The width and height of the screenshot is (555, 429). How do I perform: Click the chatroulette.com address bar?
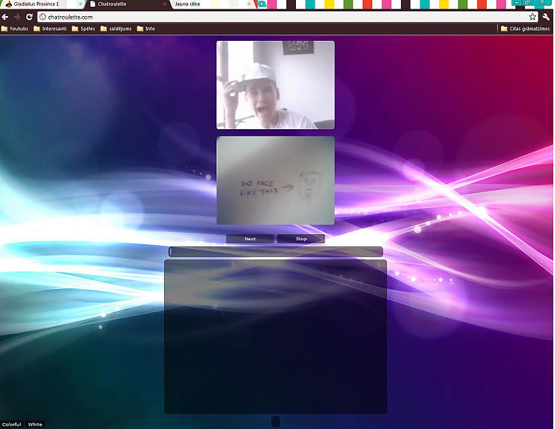click(287, 17)
